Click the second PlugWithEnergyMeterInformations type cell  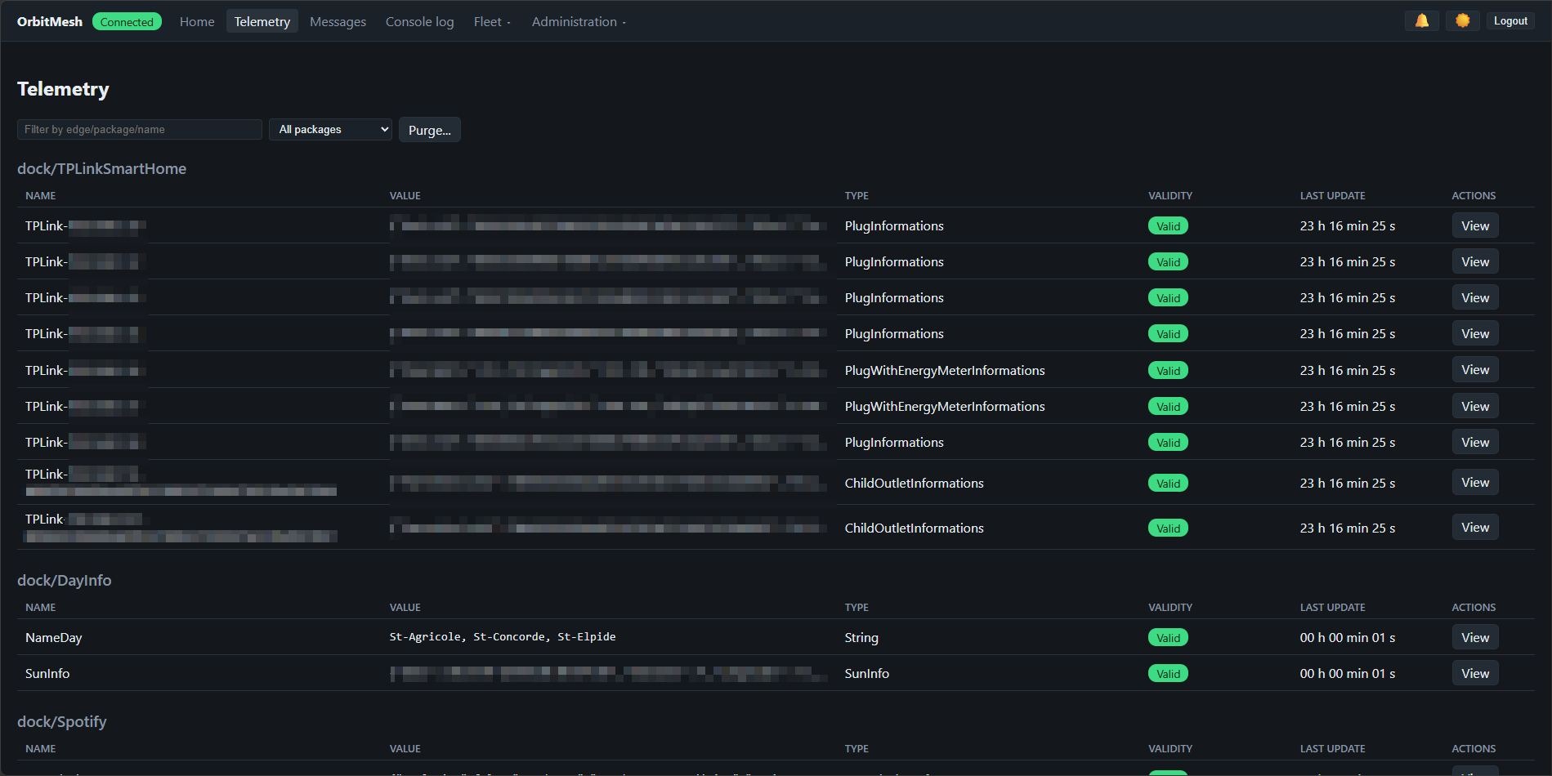[x=945, y=406]
